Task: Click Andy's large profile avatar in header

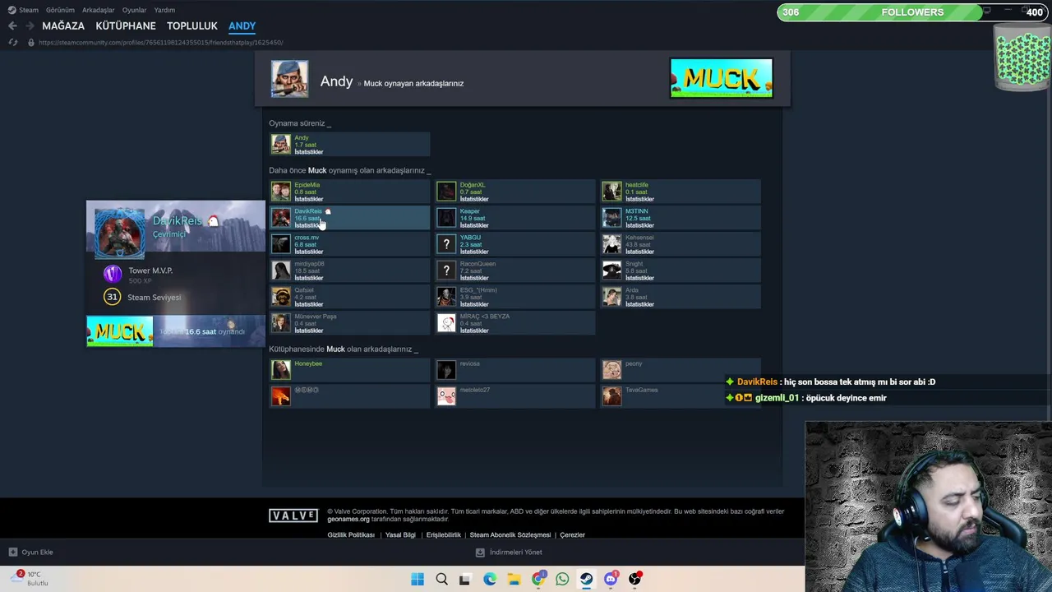Action: coord(290,79)
